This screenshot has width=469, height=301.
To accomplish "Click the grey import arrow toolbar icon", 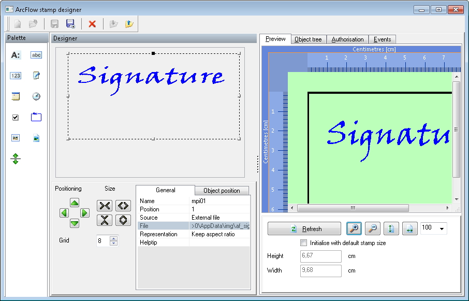I will pos(114,24).
